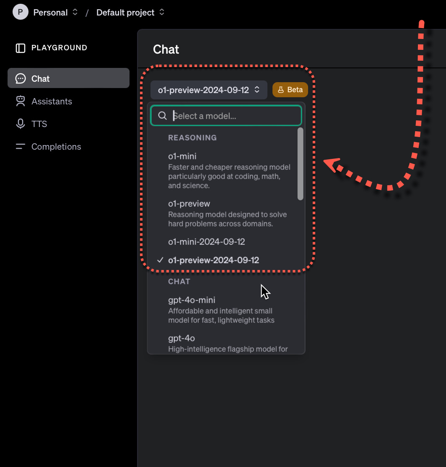Viewport: 446px width, 467px height.
Task: Click the Personal account avatar icon
Action: [x=20, y=12]
